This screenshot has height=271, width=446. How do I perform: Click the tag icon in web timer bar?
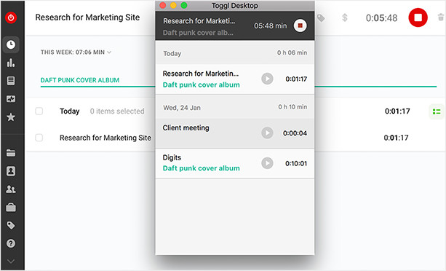[x=321, y=18]
